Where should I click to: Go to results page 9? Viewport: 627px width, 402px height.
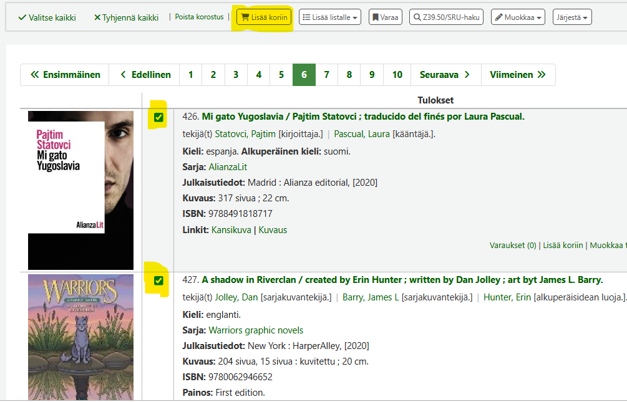(372, 75)
